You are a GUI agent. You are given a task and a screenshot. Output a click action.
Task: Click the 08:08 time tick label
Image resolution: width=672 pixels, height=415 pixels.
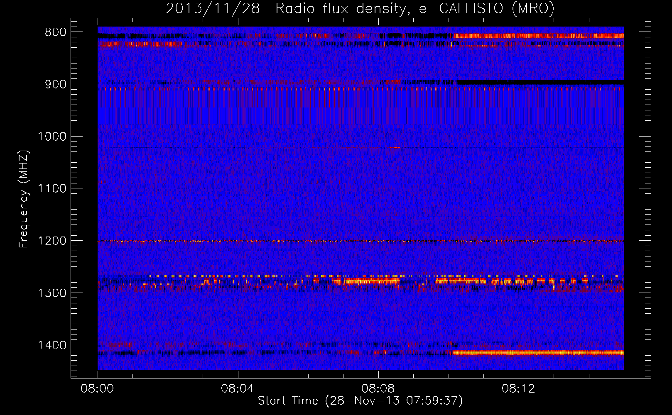click(x=378, y=389)
